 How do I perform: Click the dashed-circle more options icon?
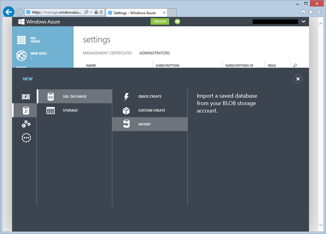pos(25,138)
